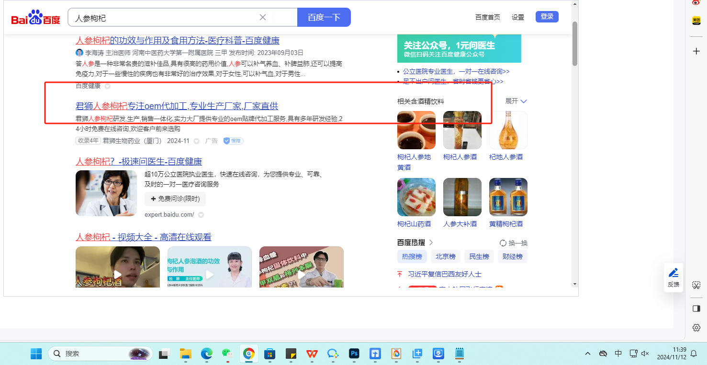Open the notepad app on taskbar
Image resolution: width=707 pixels, height=365 pixels.
tap(460, 354)
